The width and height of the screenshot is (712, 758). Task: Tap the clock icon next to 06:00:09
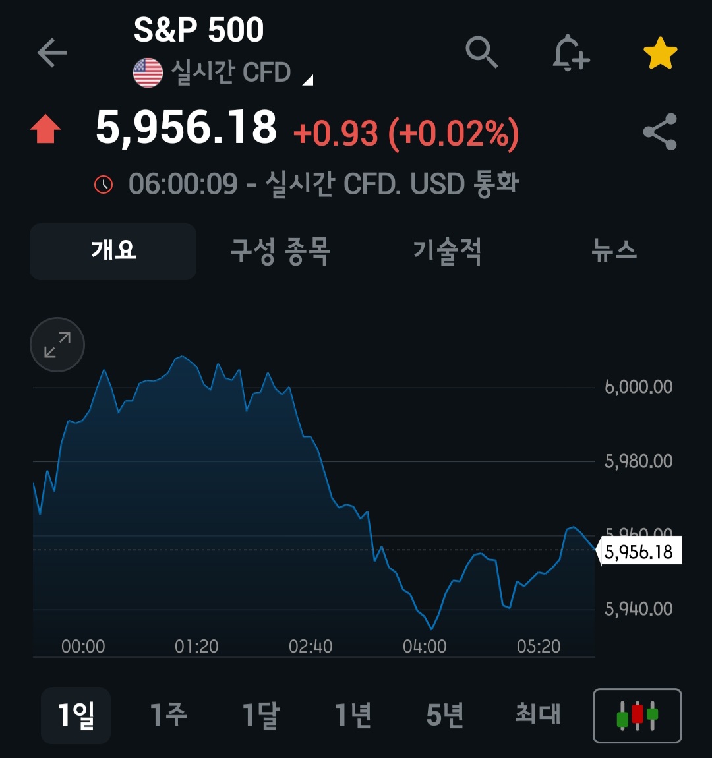click(104, 184)
